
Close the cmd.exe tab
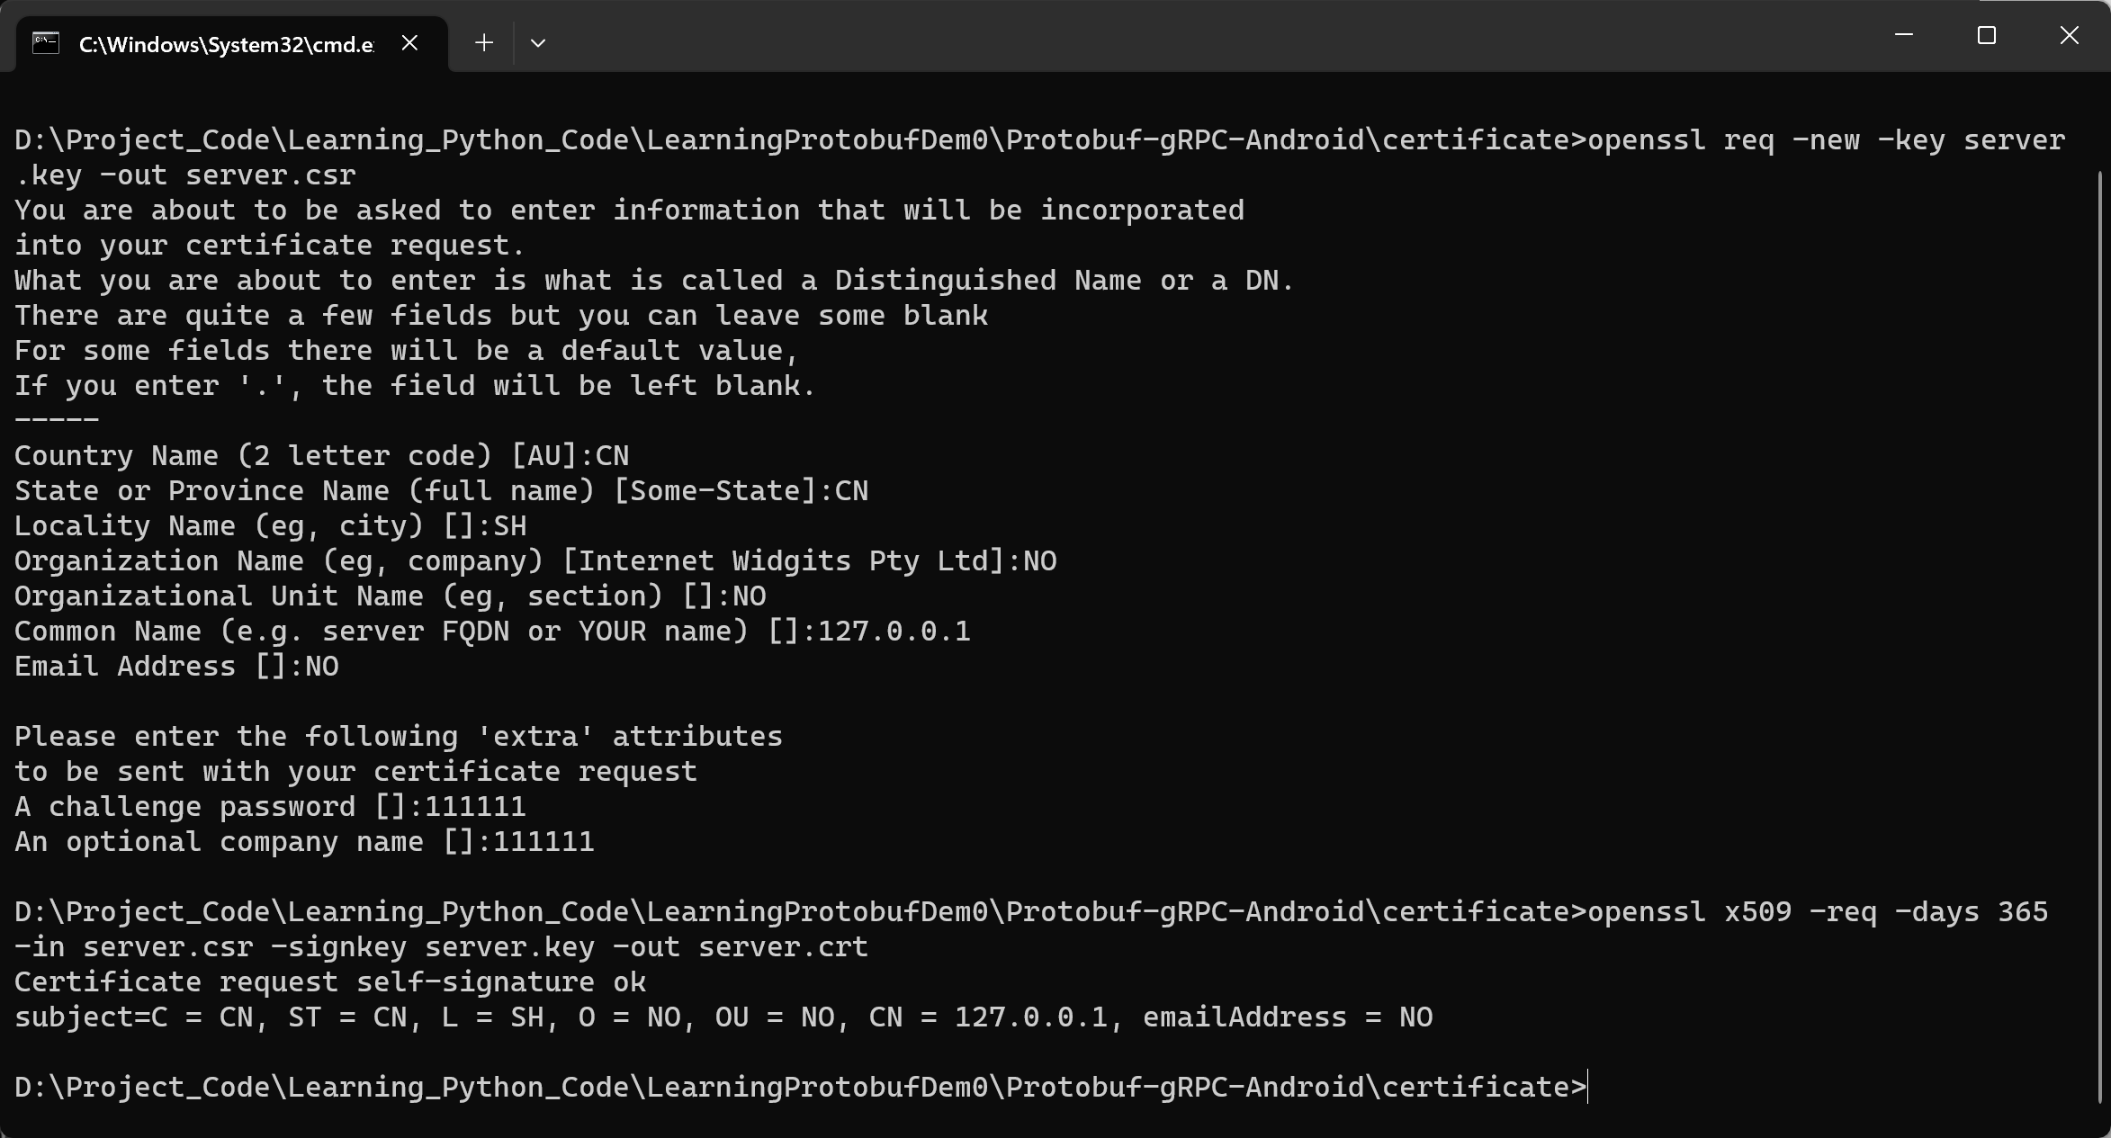pos(409,43)
